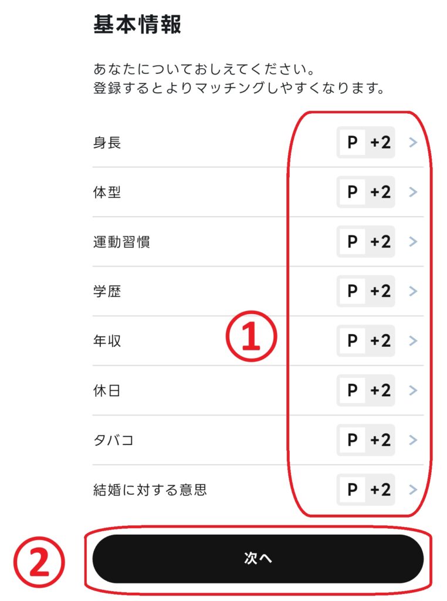Screen dimensions: 447x601
Task: Select the 学歴 profile item
Action: click(412, 291)
